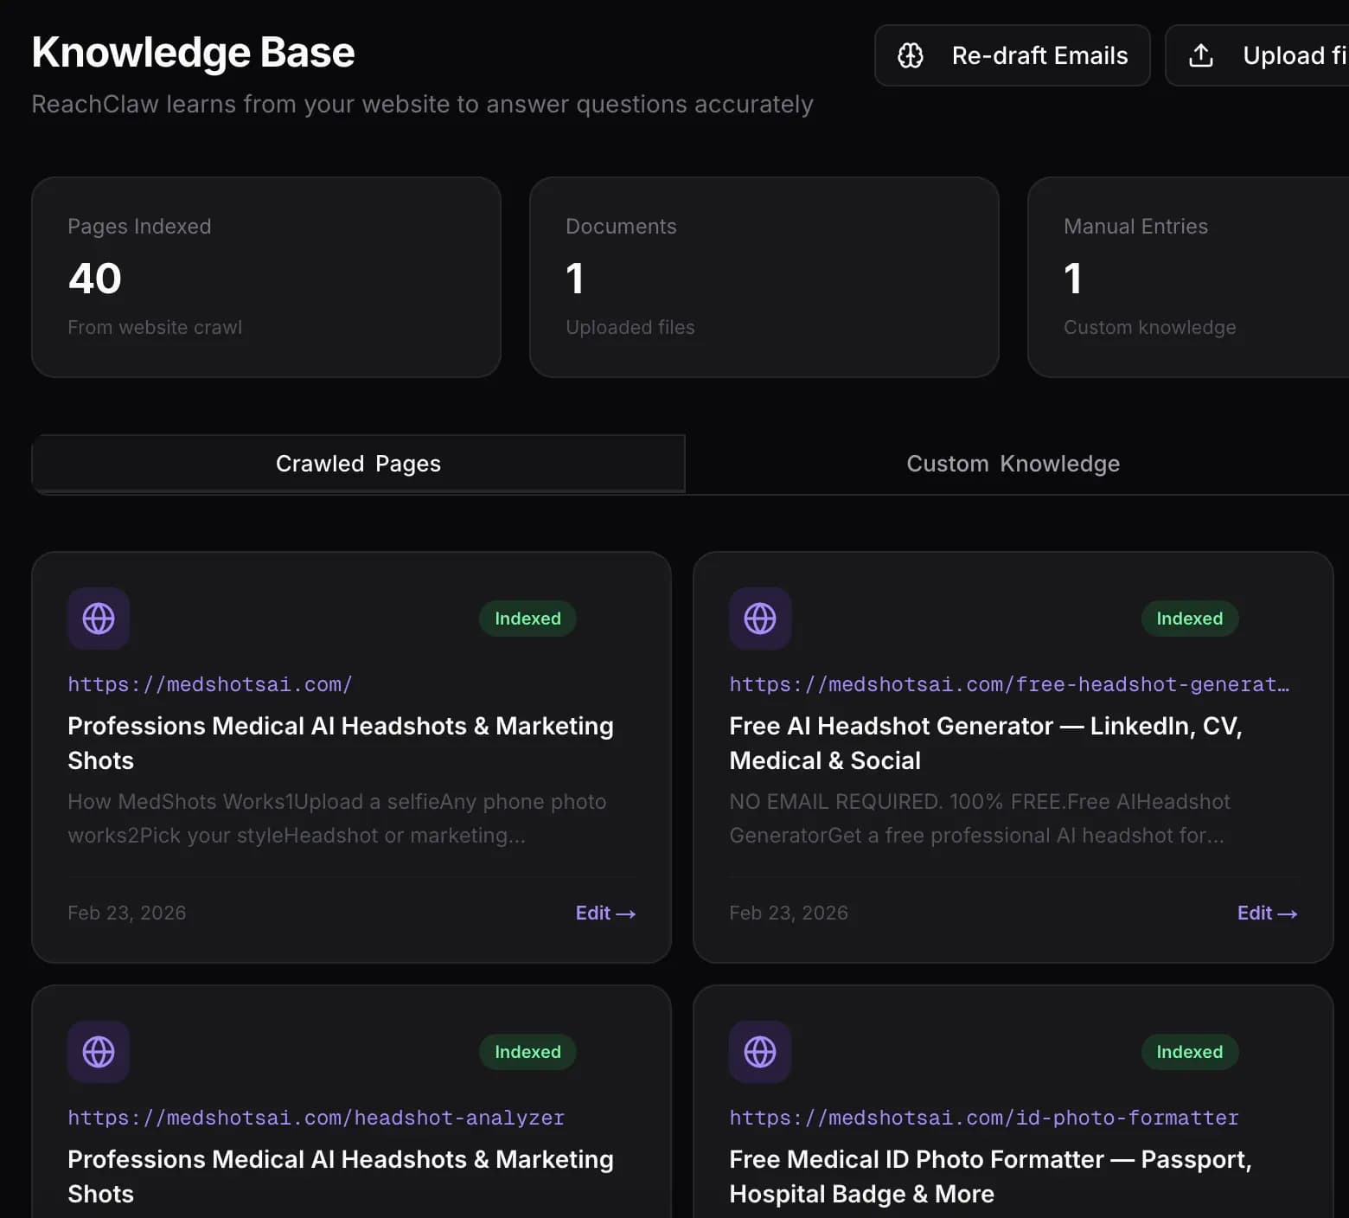Click Indexed badge on free-headshot-generator card
1349x1218 pixels.
pyautogui.click(x=1190, y=619)
